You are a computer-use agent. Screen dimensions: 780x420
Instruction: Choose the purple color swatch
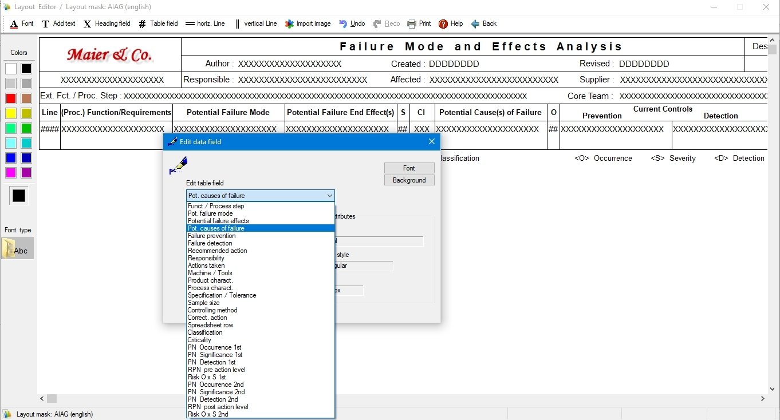tap(26, 173)
